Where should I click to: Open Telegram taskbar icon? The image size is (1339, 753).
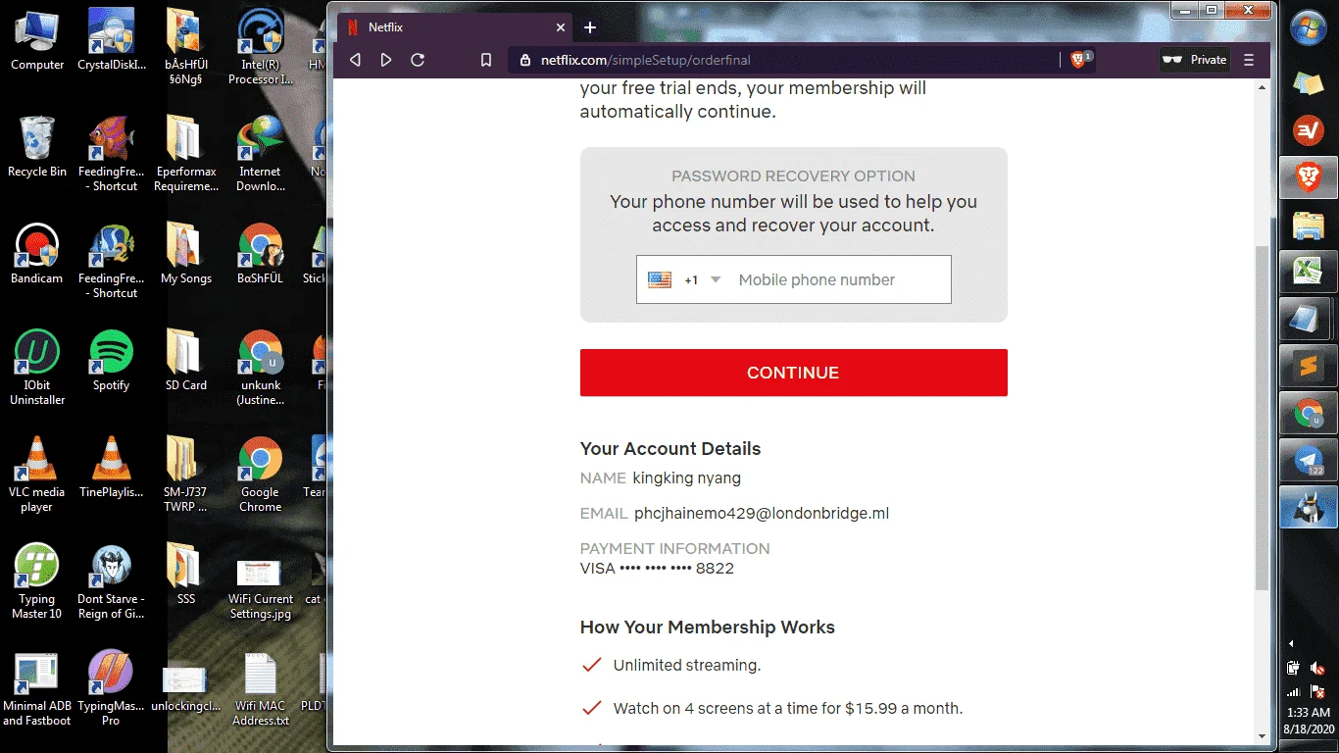point(1309,461)
